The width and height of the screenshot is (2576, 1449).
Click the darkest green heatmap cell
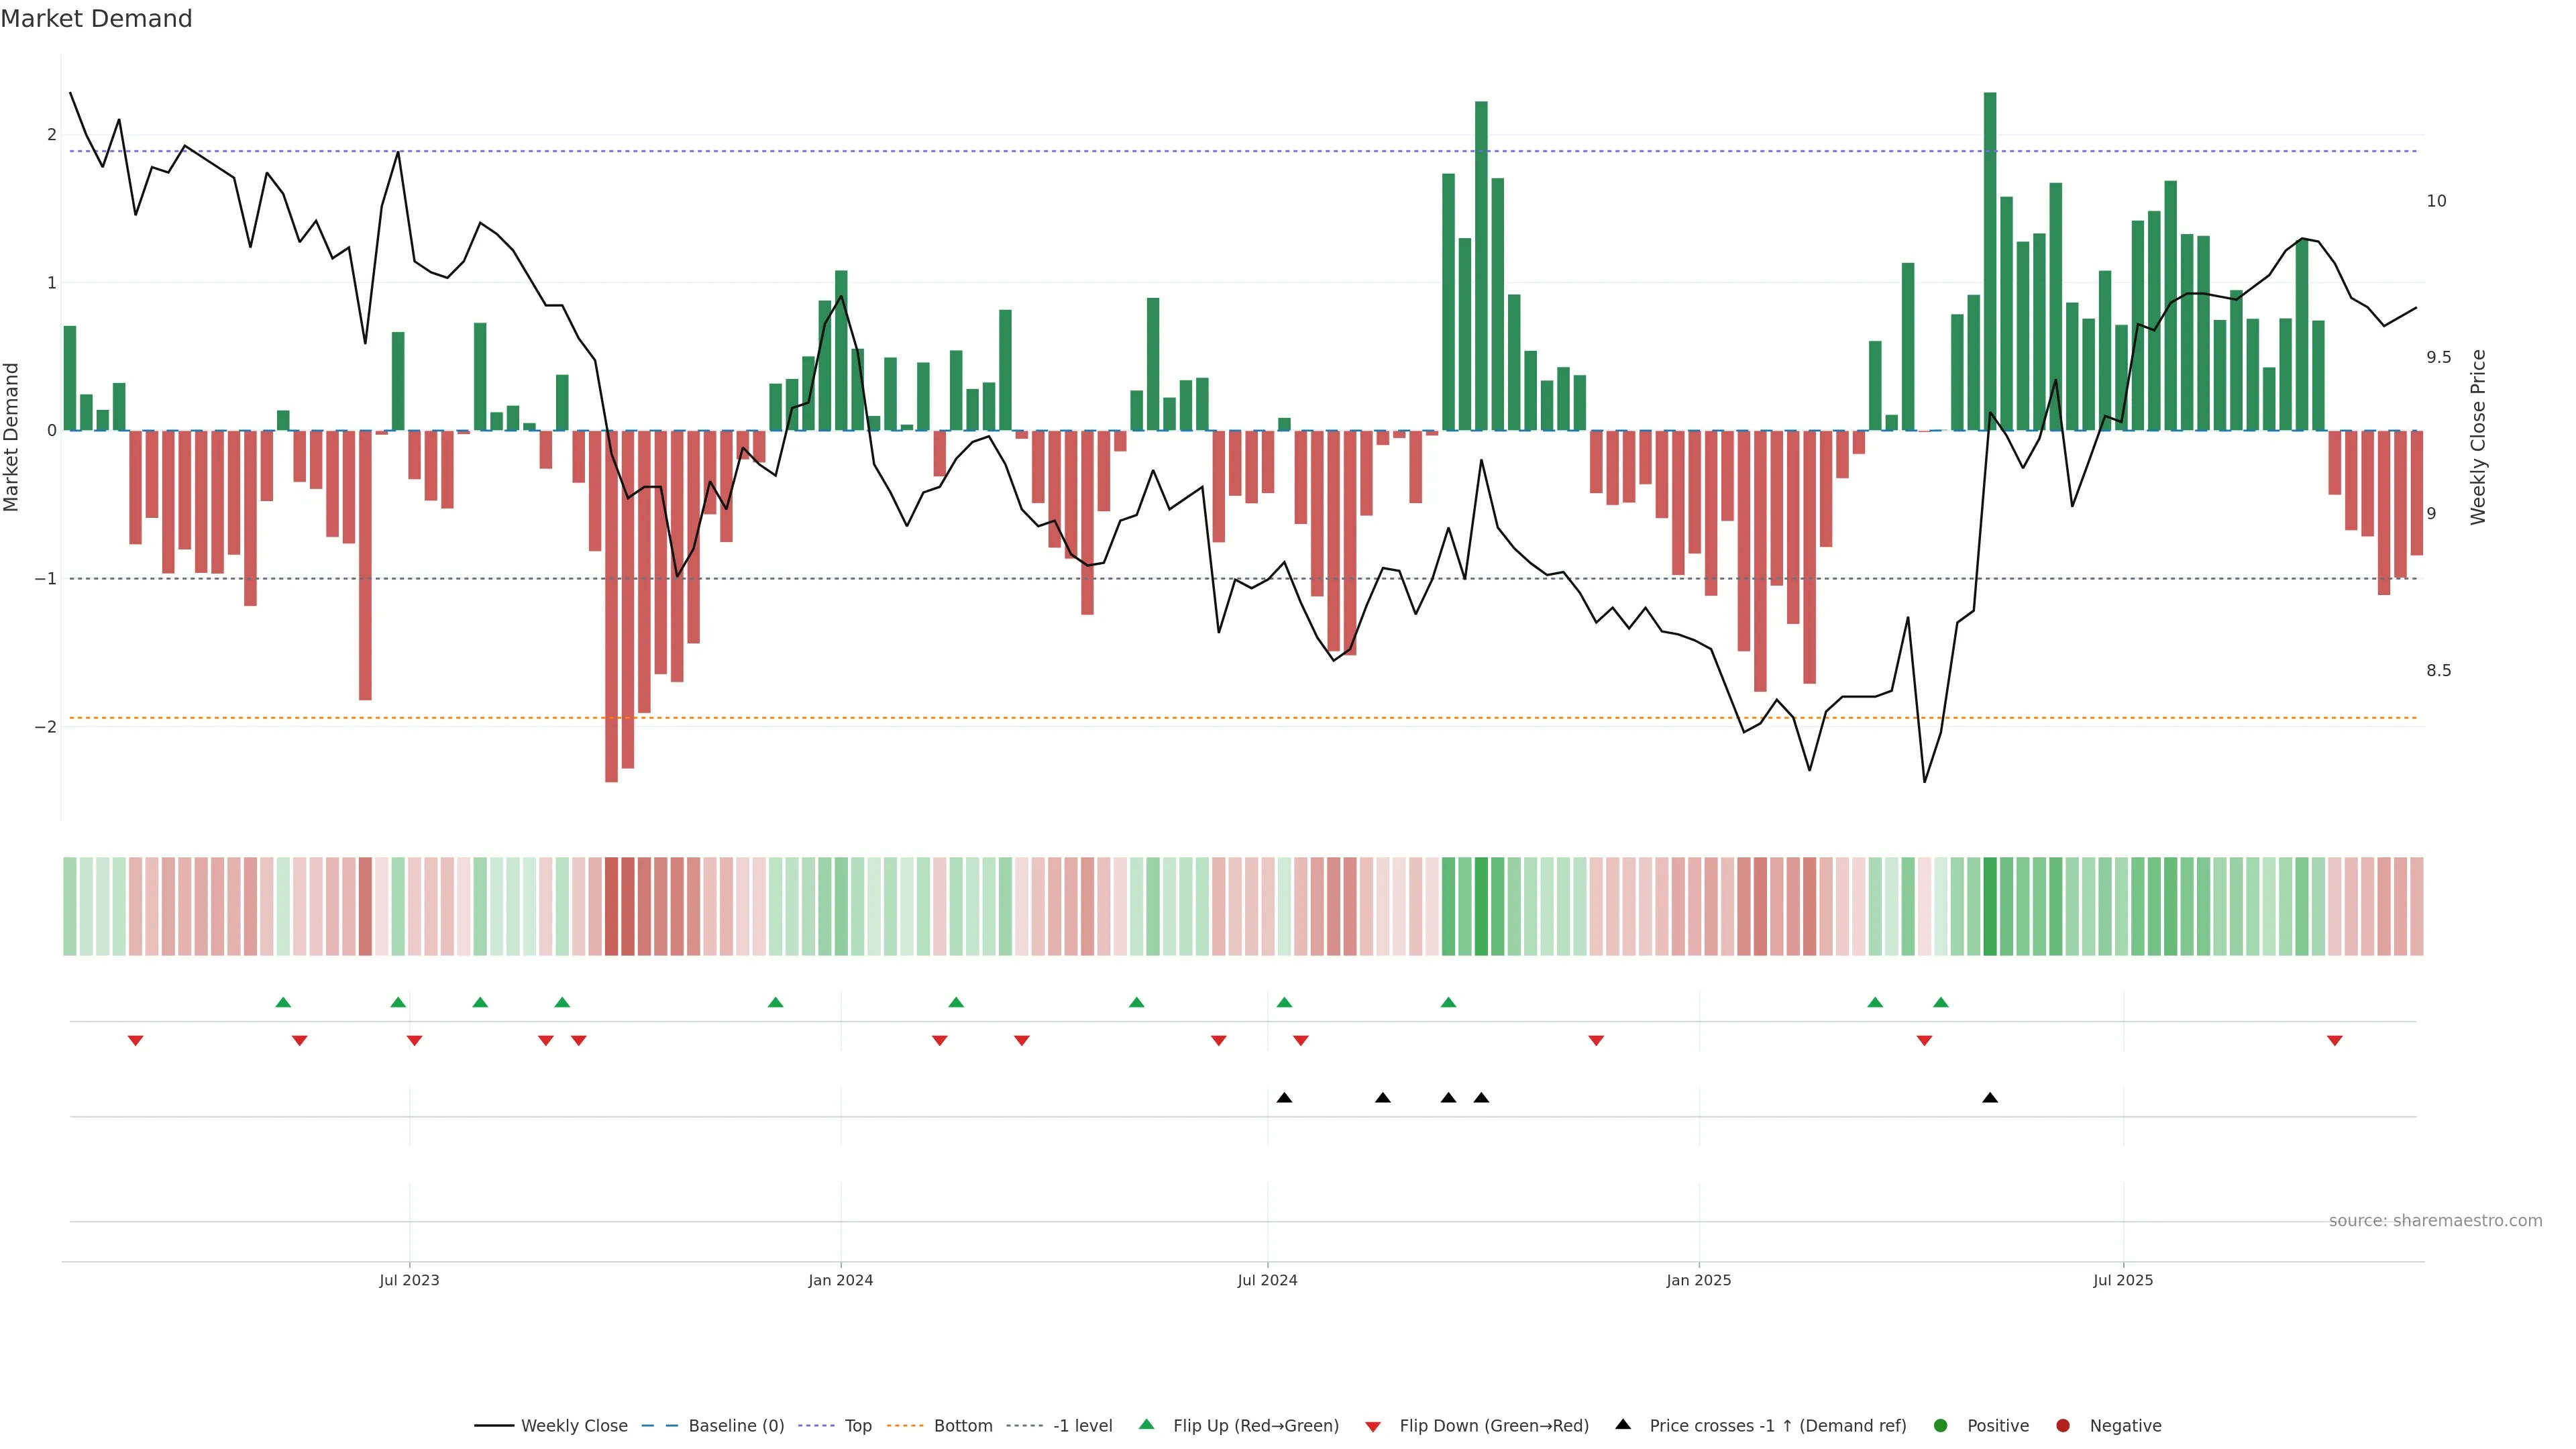point(1990,906)
